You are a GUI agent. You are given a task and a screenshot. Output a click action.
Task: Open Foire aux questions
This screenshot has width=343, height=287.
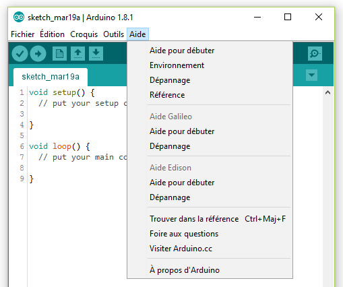[x=210, y=234]
